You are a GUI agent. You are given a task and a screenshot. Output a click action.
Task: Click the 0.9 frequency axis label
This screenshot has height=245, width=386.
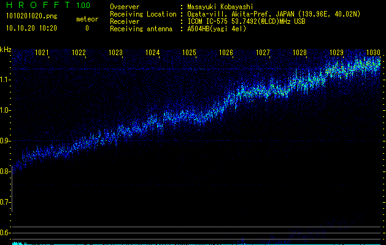[5, 141]
